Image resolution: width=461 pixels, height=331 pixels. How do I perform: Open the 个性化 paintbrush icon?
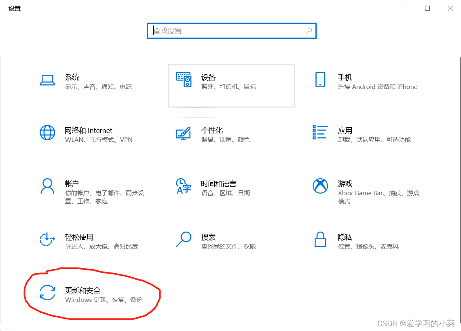click(183, 133)
